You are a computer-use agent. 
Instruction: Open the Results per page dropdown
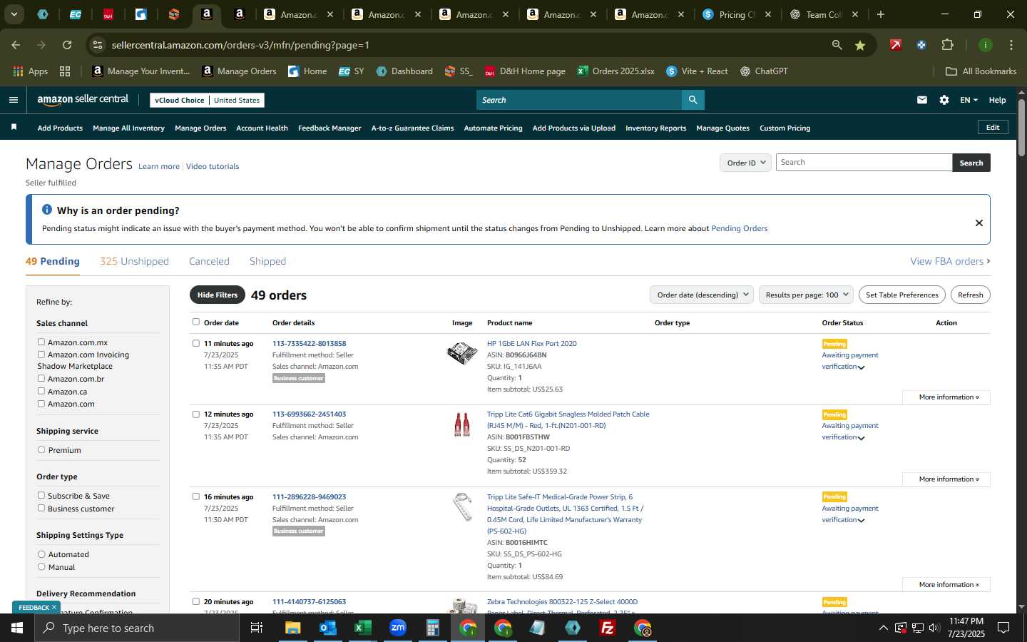(x=806, y=295)
